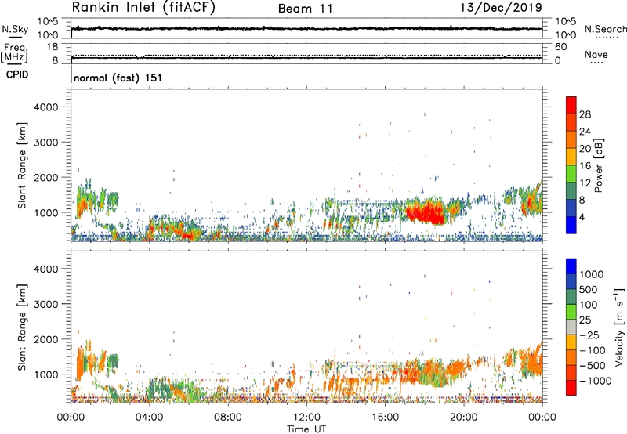The height and width of the screenshot is (434, 627).
Task: Click the '16' tick on power colorbar
Action: pyautogui.click(x=585, y=166)
